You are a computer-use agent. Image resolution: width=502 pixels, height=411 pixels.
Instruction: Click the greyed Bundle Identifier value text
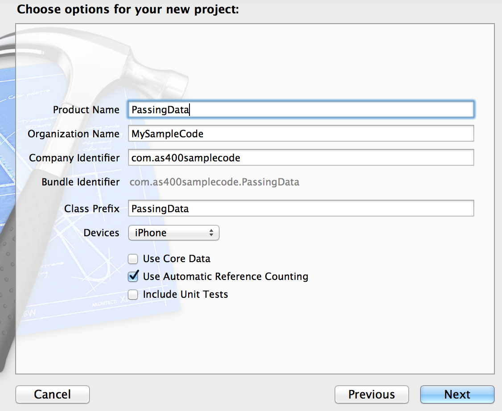coord(214,182)
